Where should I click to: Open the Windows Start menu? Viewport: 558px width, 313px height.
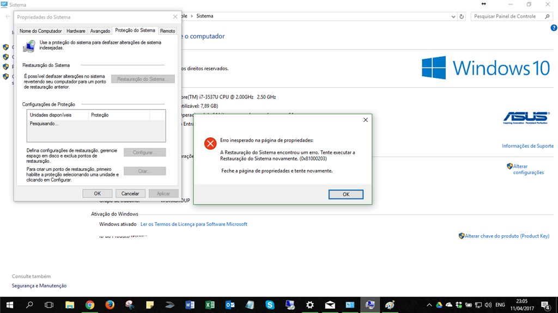pos(10,305)
